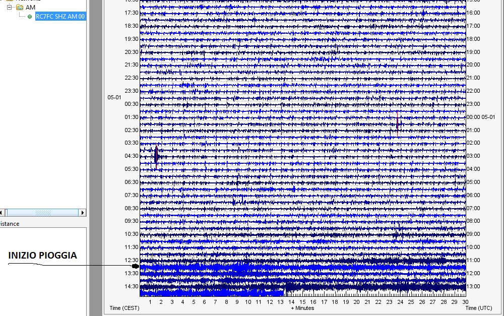Click the 00:00 05-01 UTC label
504x316 pixels.
tap(481, 117)
